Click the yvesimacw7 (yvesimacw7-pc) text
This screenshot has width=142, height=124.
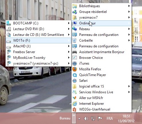(x=36, y=63)
